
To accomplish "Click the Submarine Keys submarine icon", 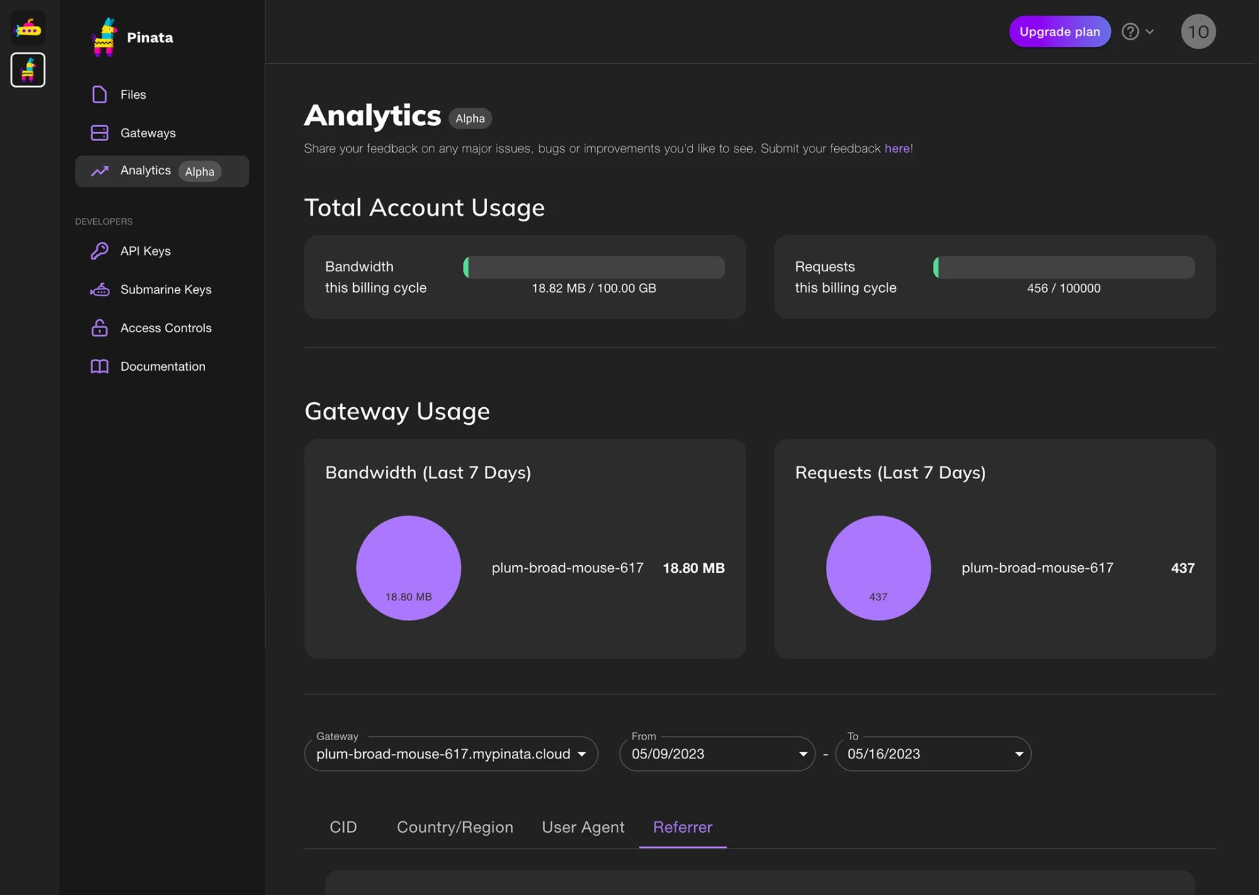I will click(x=99, y=290).
